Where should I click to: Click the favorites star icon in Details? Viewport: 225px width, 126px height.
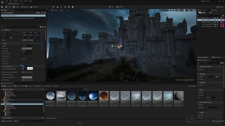coord(43,27)
